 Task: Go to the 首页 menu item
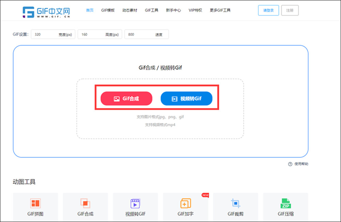coord(90,10)
